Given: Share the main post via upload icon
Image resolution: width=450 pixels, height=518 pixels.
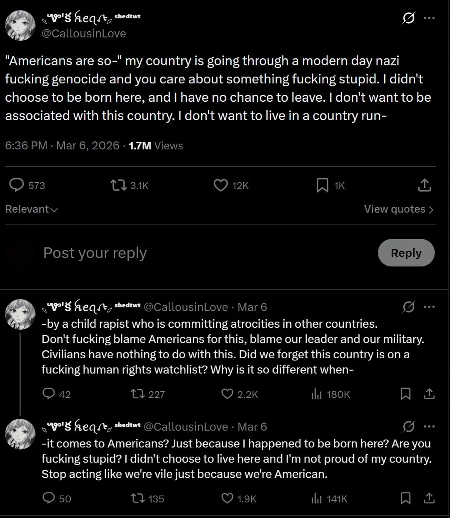Looking at the screenshot, I should (424, 185).
